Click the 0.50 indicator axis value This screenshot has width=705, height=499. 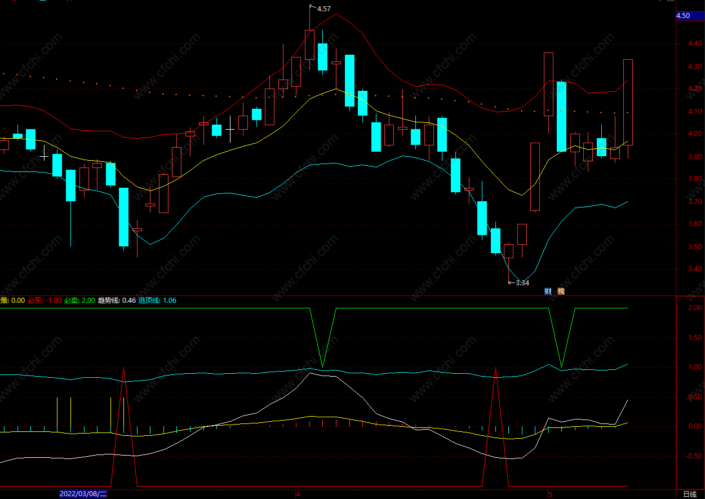tap(695, 397)
